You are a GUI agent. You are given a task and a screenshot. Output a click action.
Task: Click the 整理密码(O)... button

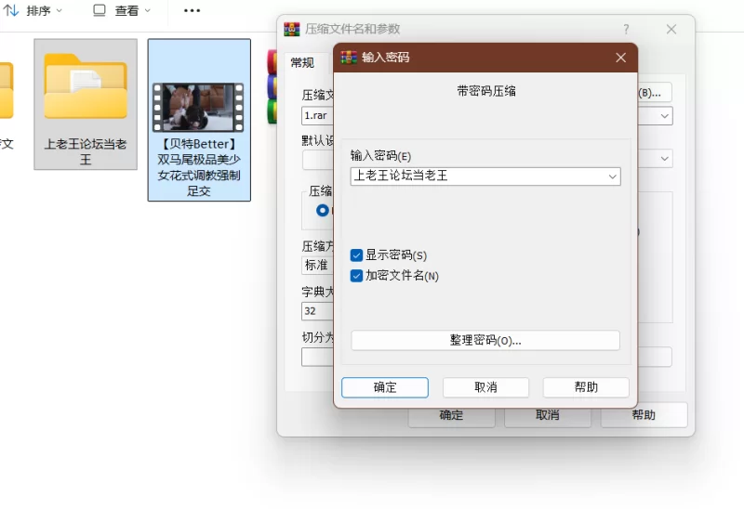click(485, 341)
